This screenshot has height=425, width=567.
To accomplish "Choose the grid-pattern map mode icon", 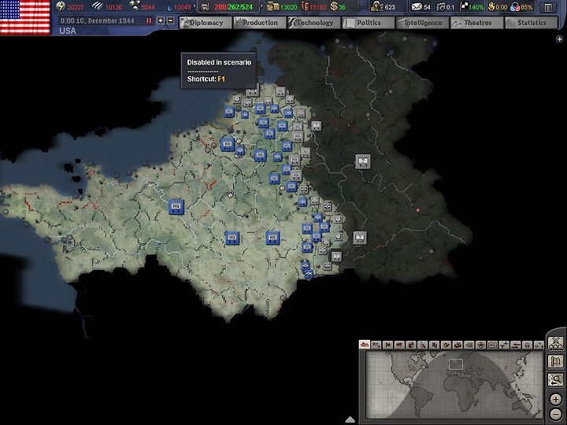I will click(469, 345).
